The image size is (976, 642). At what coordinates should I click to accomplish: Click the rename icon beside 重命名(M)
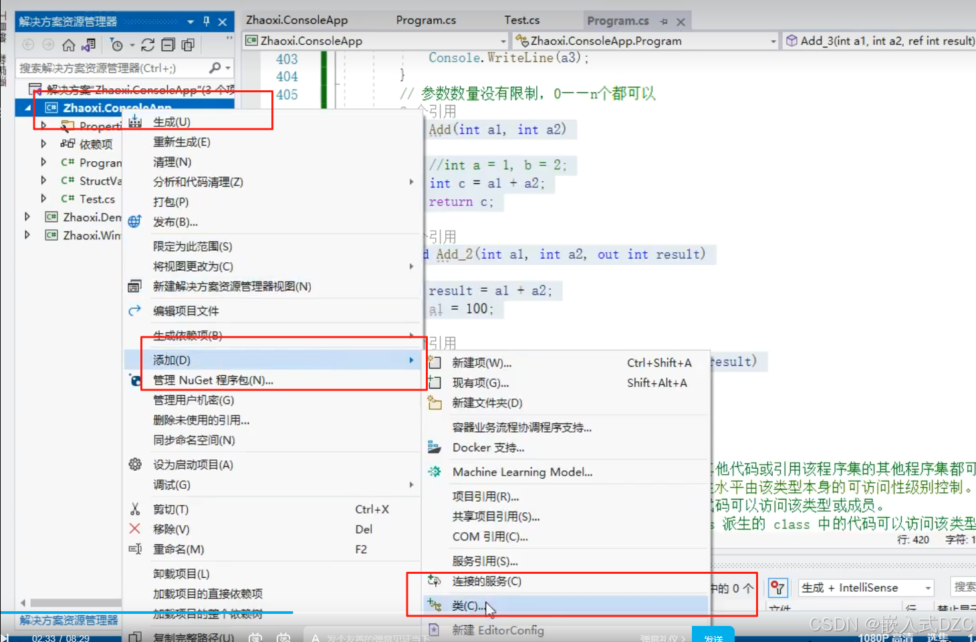134,549
